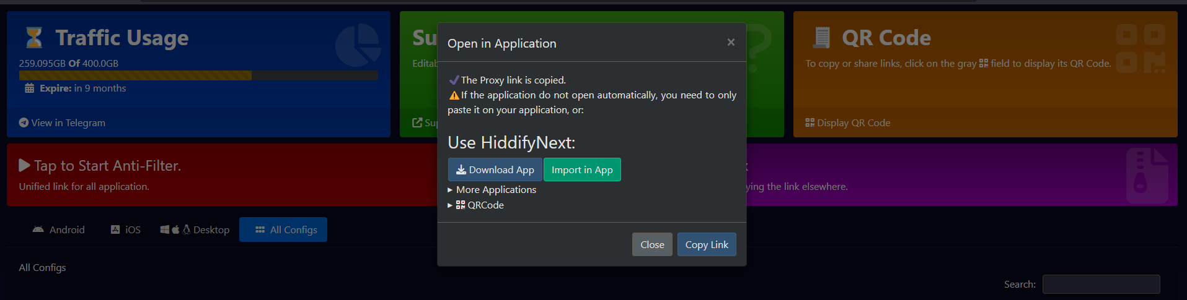Open Display QR Code link
The image size is (1187, 300).
848,122
